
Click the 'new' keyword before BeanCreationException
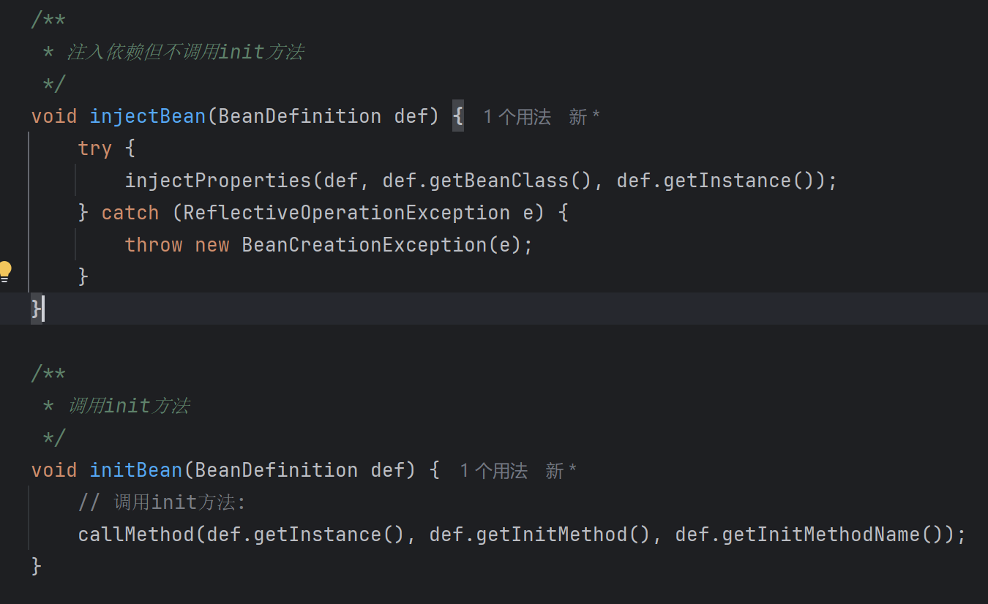(212, 245)
